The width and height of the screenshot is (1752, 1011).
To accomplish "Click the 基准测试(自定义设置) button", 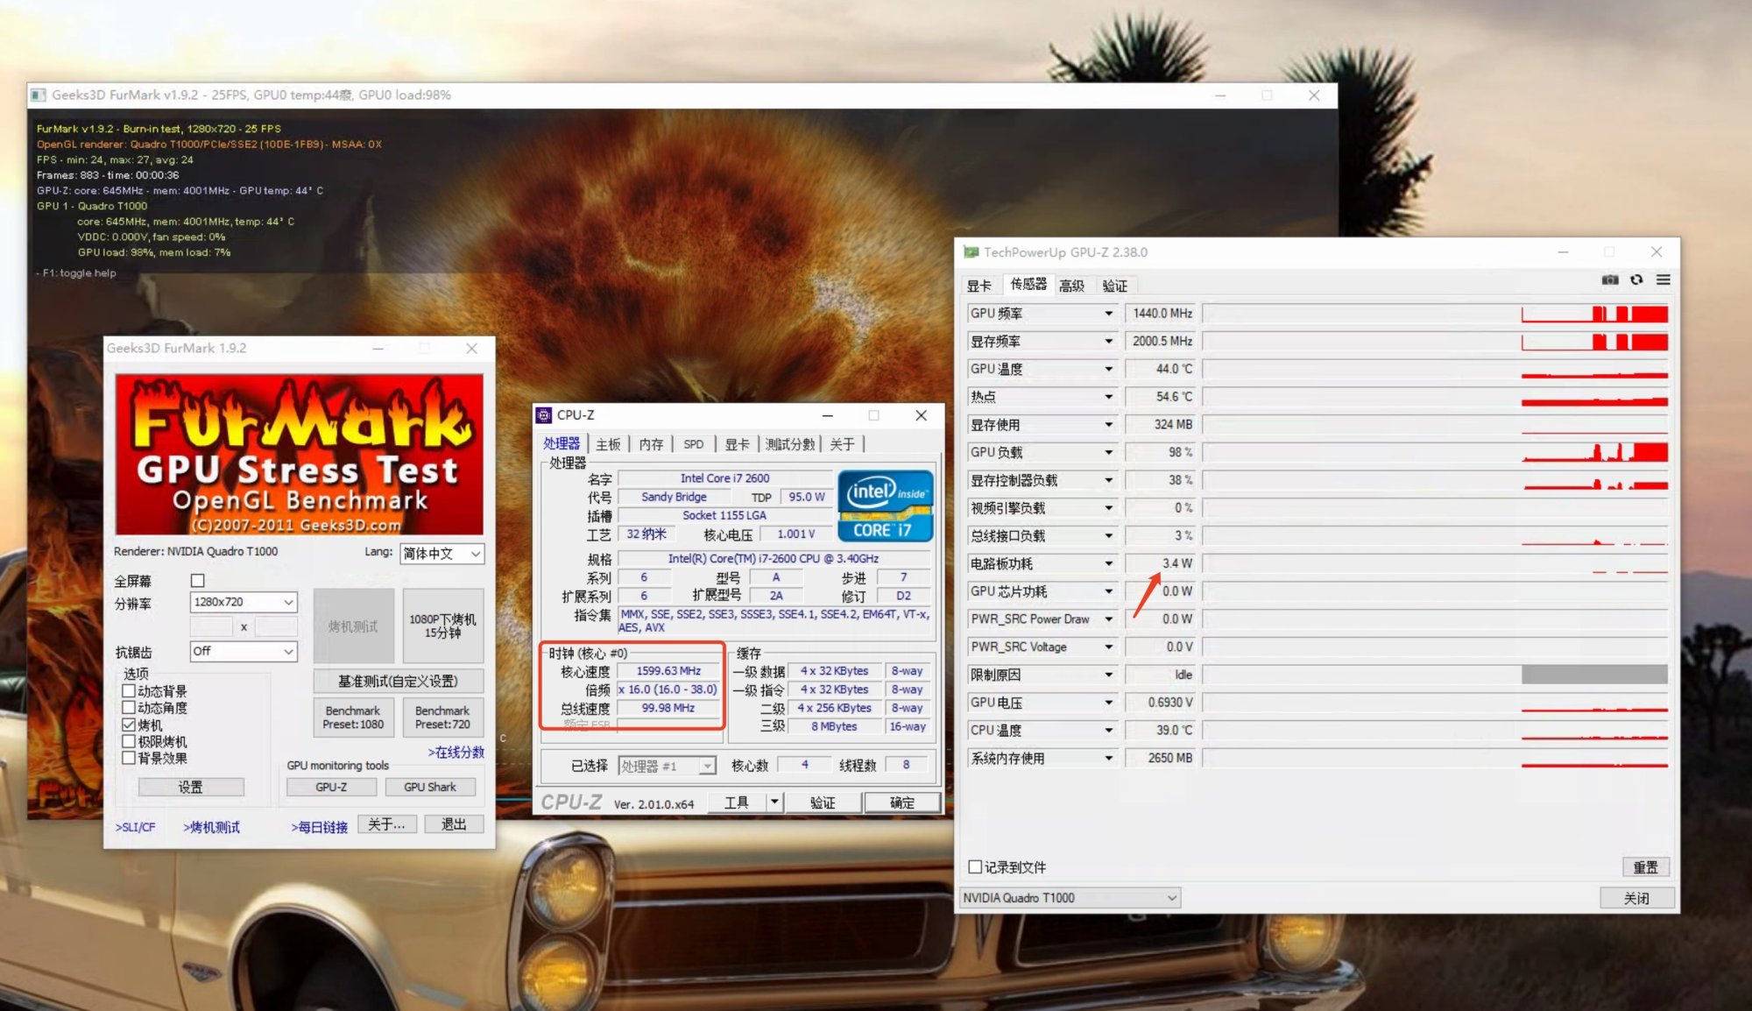I will [x=399, y=681].
